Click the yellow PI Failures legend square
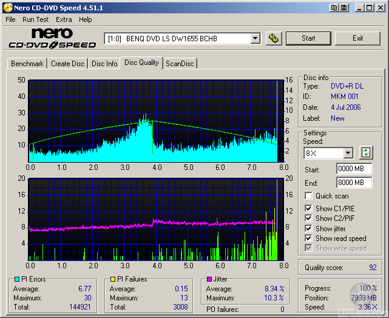 (113, 279)
